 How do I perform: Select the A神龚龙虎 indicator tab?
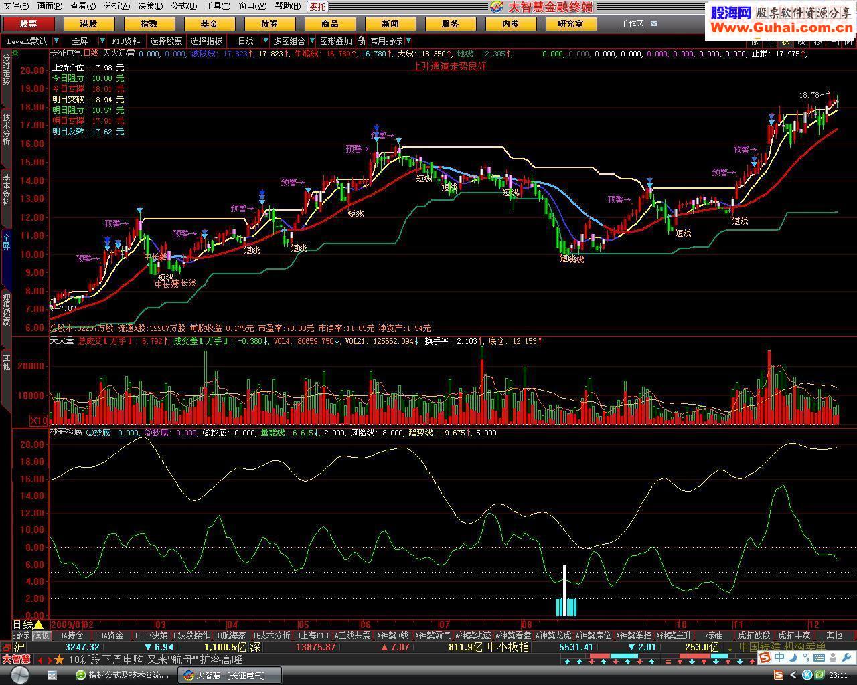[x=553, y=635]
